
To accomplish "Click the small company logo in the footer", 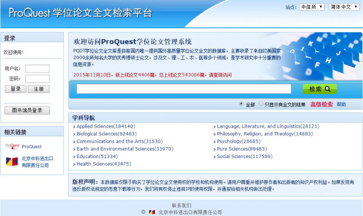I will coord(152,212).
